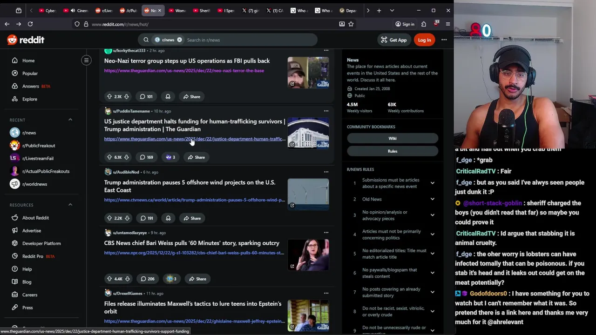Image resolution: width=596 pixels, height=335 pixels.
Task: Open the 169 comments on the justice department post
Action: tap(146, 157)
